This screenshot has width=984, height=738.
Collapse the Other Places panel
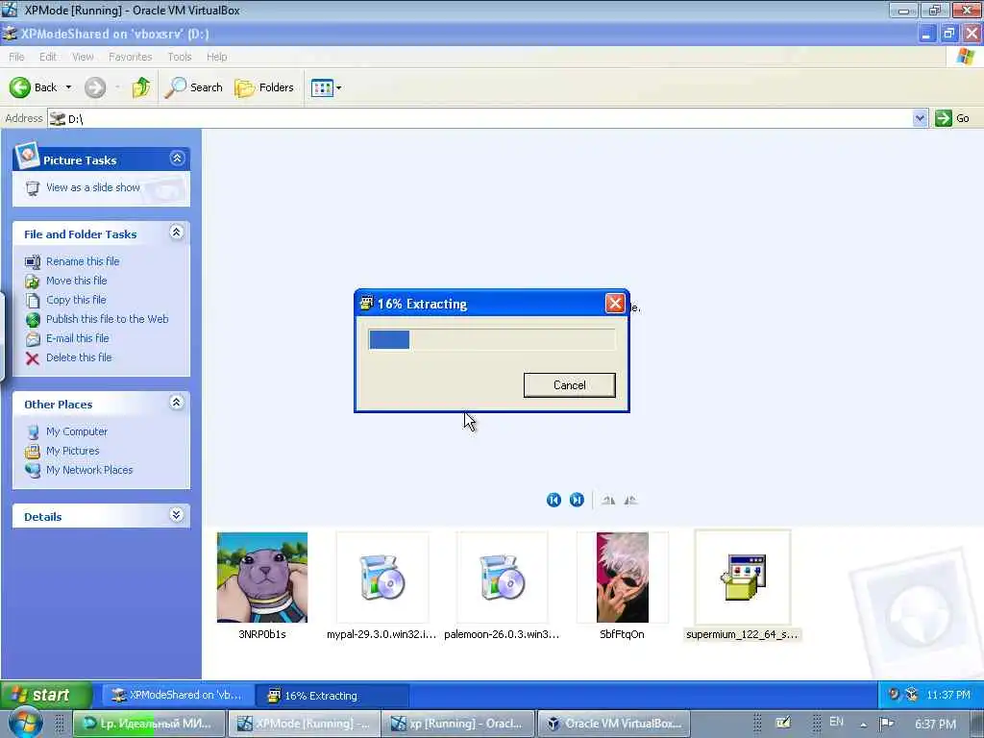(177, 403)
